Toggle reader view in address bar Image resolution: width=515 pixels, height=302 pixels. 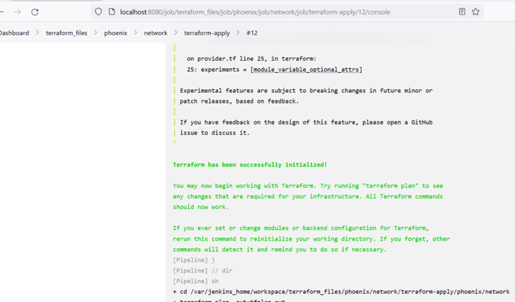462,12
